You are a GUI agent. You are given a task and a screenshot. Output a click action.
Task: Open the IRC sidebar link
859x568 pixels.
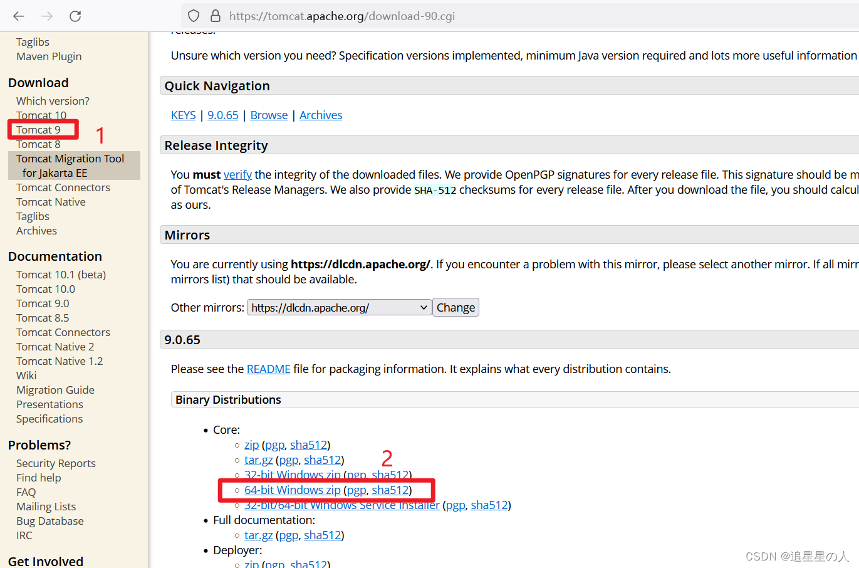24,535
